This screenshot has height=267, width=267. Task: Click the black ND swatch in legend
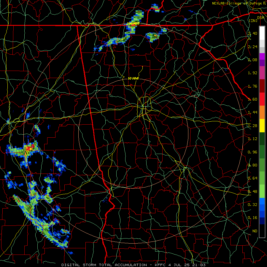262,231
